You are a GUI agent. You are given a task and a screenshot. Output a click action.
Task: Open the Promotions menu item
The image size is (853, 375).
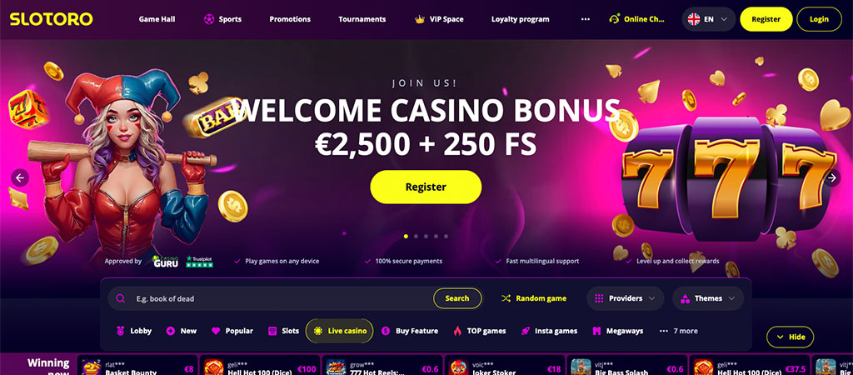290,19
